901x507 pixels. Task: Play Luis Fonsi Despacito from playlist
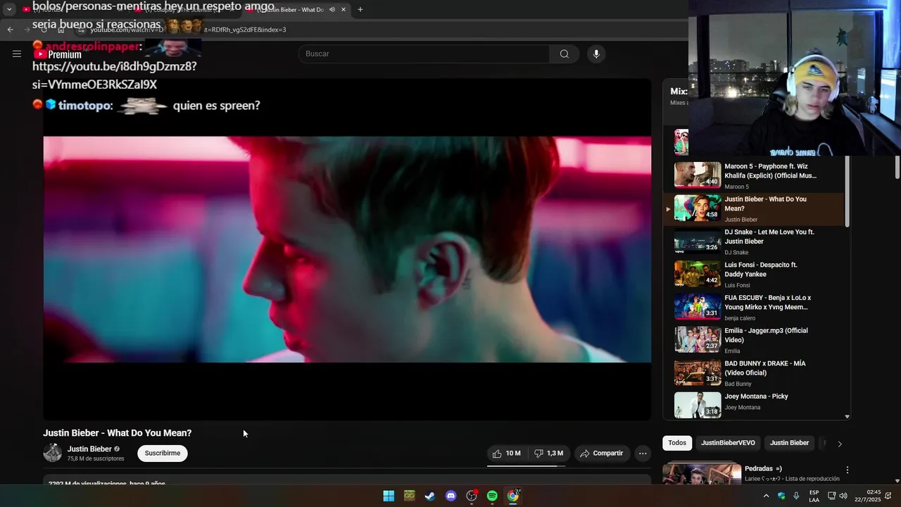pos(755,275)
